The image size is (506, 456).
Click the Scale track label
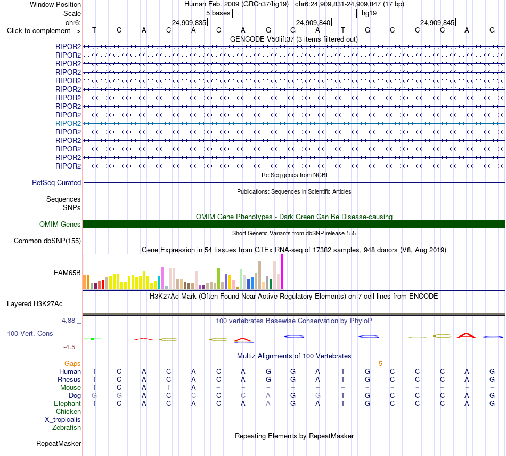tap(72, 13)
